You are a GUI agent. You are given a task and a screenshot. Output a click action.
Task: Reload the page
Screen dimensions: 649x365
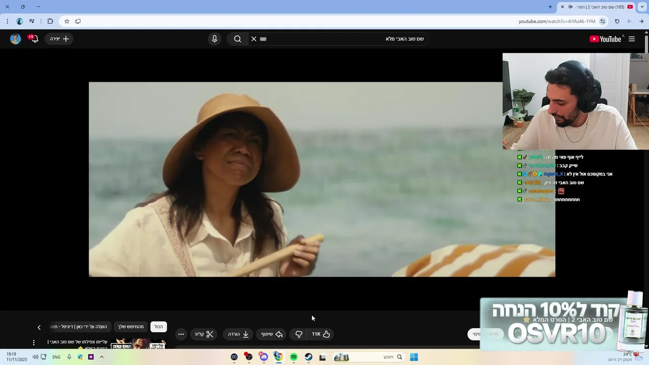617,21
